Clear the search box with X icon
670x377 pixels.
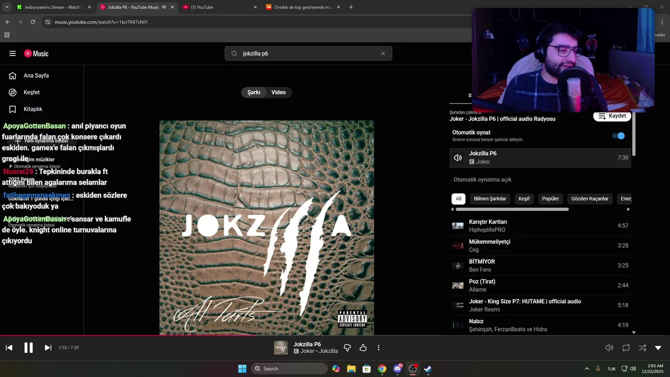383,53
